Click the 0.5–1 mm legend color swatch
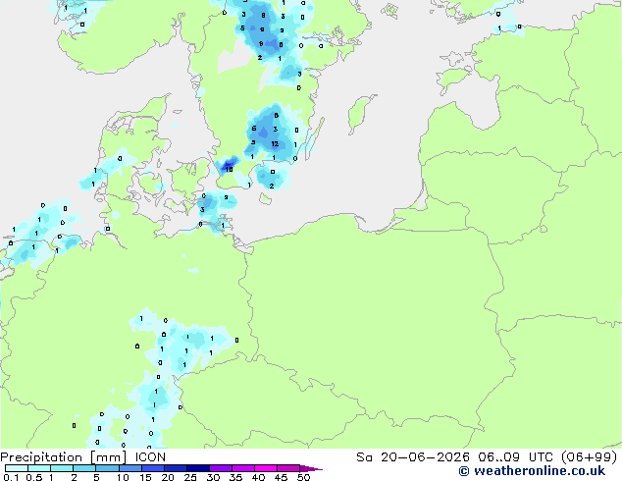The image size is (622, 481). coord(39,468)
